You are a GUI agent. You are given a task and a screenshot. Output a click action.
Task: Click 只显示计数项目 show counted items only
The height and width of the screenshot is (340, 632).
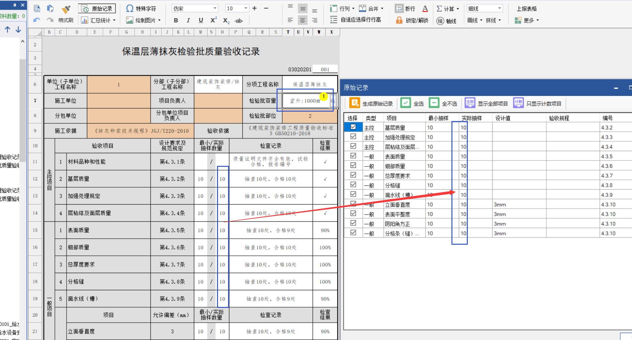coord(537,103)
